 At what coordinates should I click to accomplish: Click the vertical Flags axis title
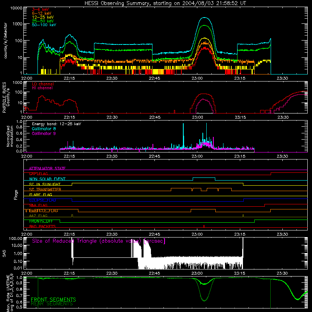pyautogui.click(x=16, y=195)
